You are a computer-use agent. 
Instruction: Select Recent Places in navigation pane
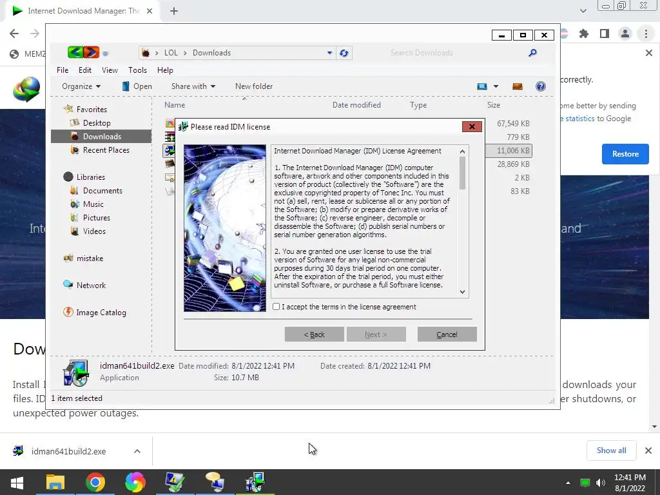pyautogui.click(x=106, y=150)
